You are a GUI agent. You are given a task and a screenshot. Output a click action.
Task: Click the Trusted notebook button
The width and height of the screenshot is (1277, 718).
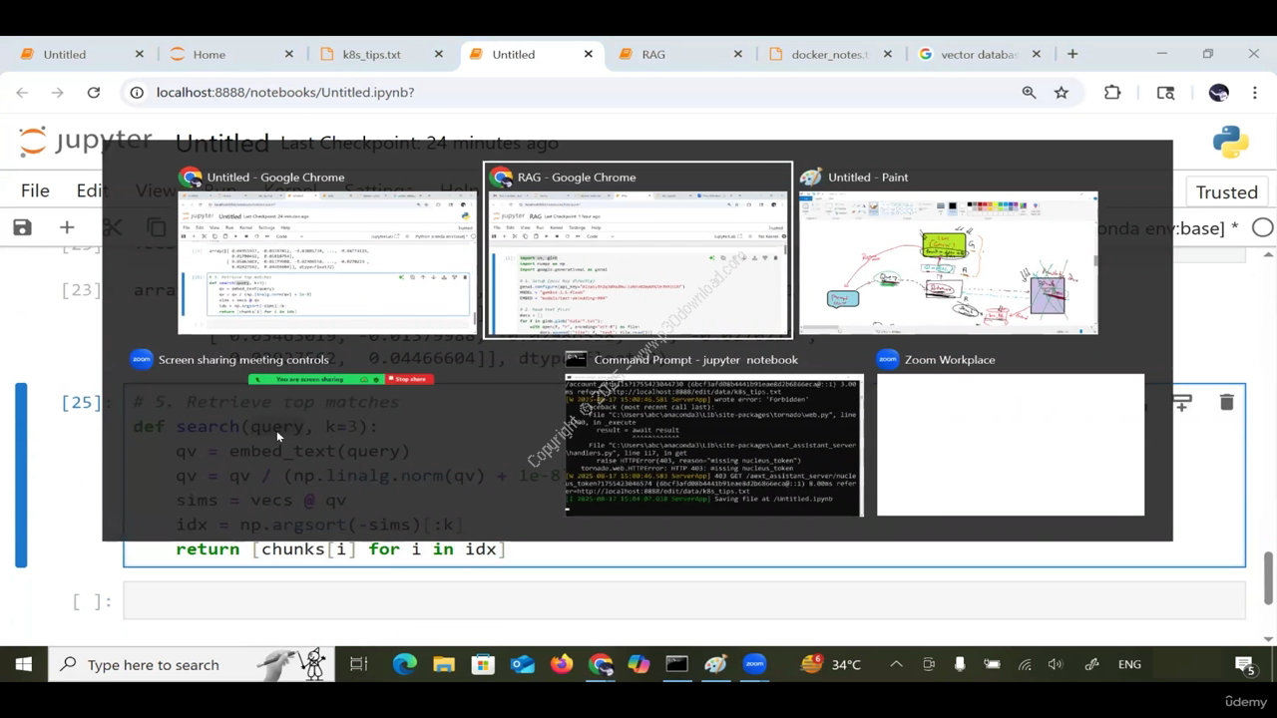[x=1226, y=192]
